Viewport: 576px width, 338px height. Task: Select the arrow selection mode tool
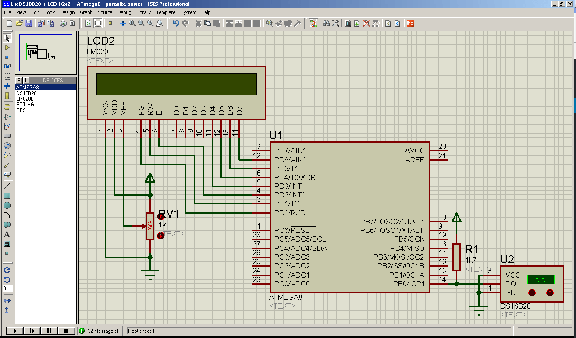tap(7, 38)
